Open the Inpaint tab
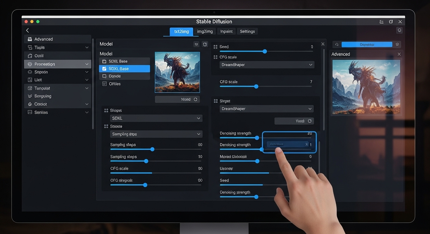This screenshot has height=234, width=430. [227, 31]
